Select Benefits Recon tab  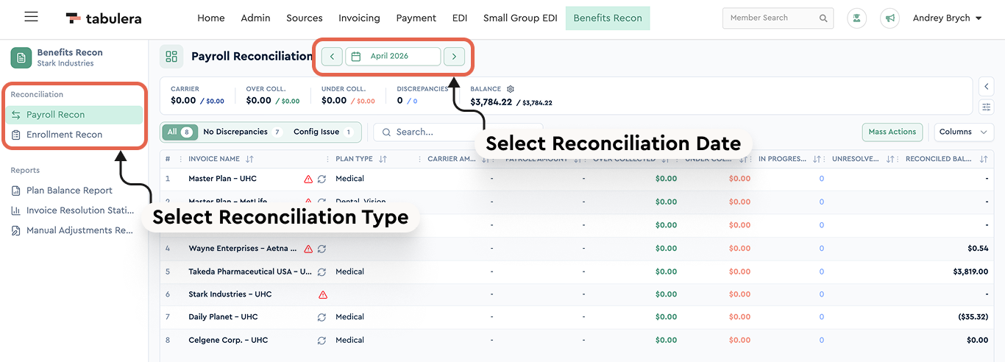click(x=608, y=18)
